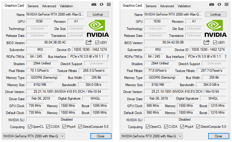The width and height of the screenshot is (232, 142).
Task: Click refresh icon in right GPU-Z window
Action: tap(219, 4)
